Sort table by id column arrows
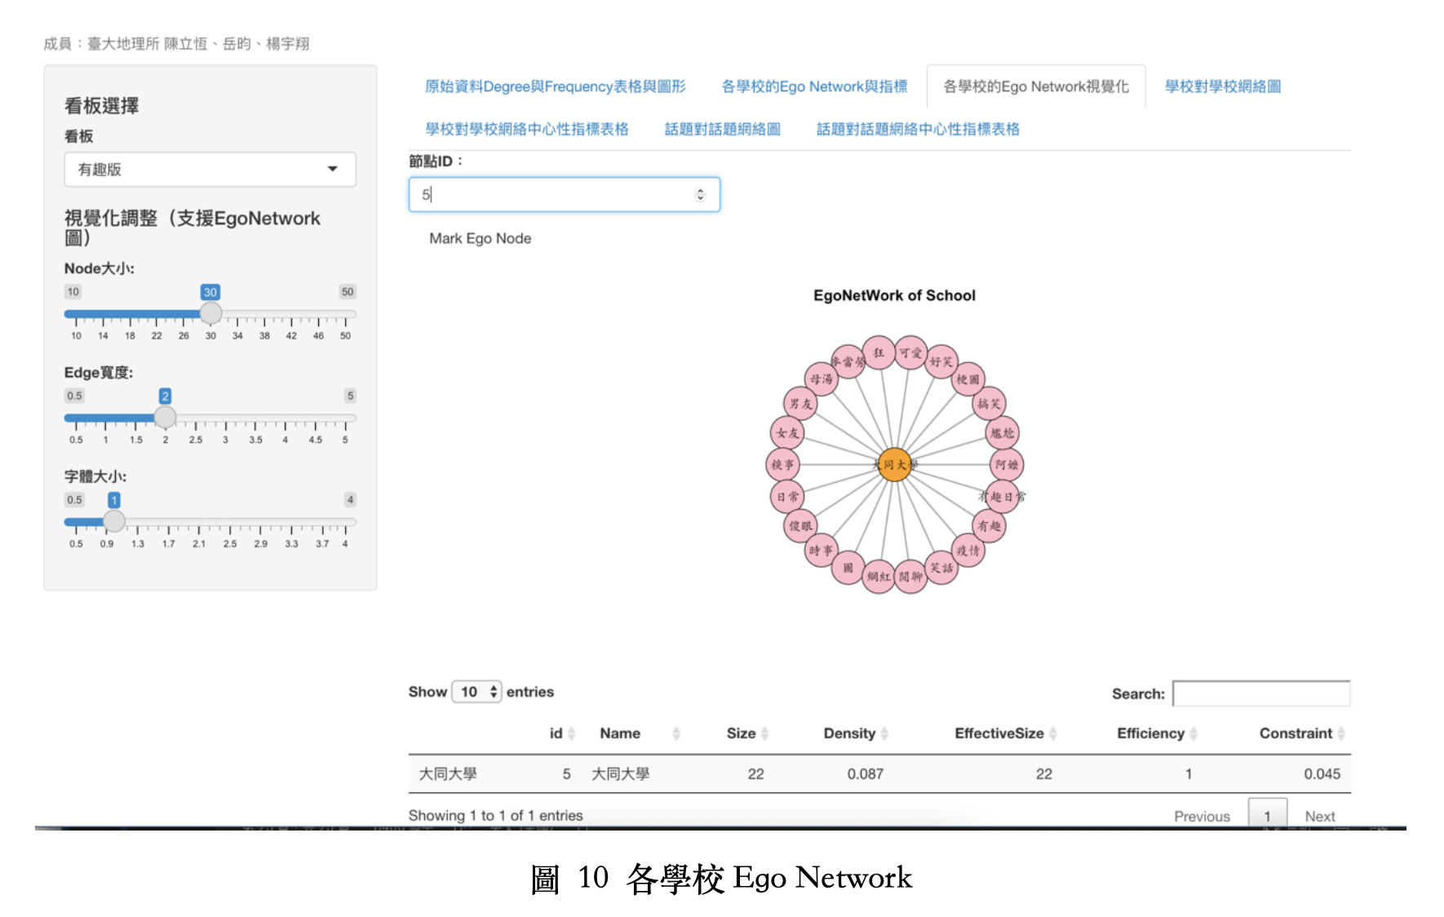This screenshot has height=917, width=1444. [x=571, y=733]
